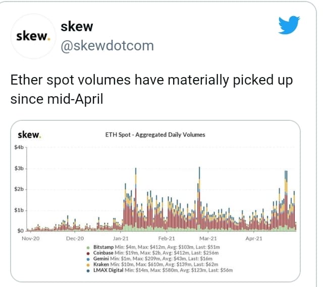Click the Coinbase red legend dot
The height and width of the screenshot is (287, 326).
click(x=88, y=253)
